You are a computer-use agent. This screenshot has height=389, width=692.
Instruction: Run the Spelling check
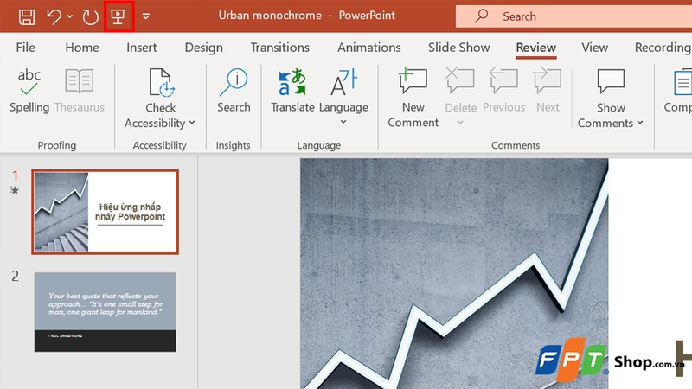click(x=29, y=91)
